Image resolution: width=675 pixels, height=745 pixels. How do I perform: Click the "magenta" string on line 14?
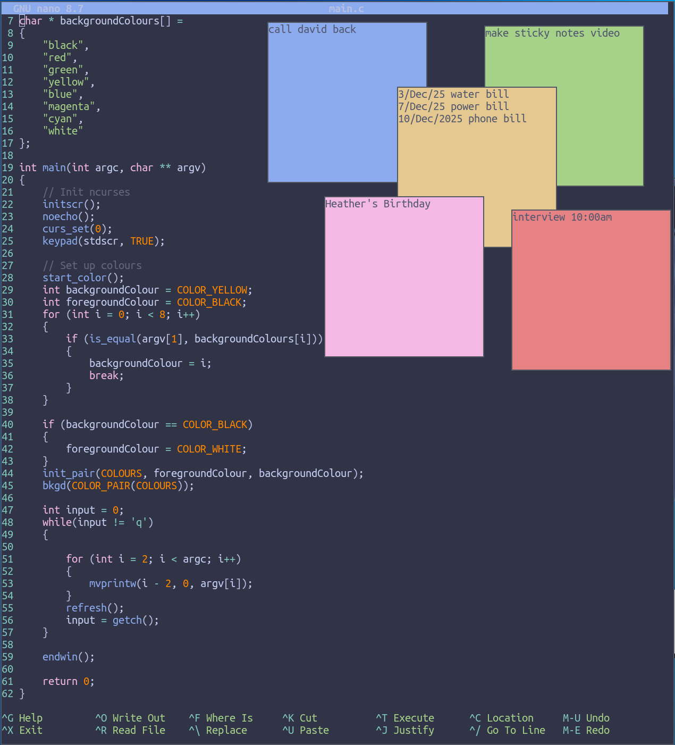pyautogui.click(x=69, y=106)
